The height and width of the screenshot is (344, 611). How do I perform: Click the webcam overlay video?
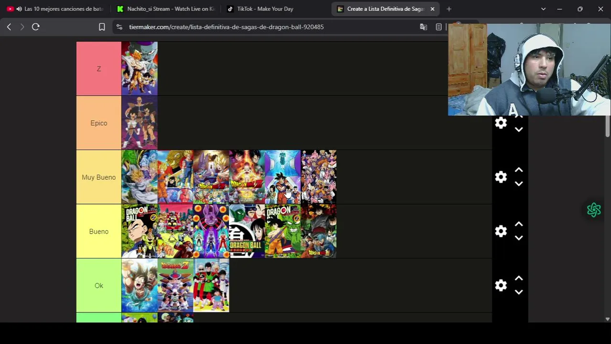(529, 70)
